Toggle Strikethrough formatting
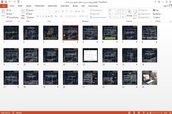This screenshot has height=114, width=172. (x=49, y=16)
